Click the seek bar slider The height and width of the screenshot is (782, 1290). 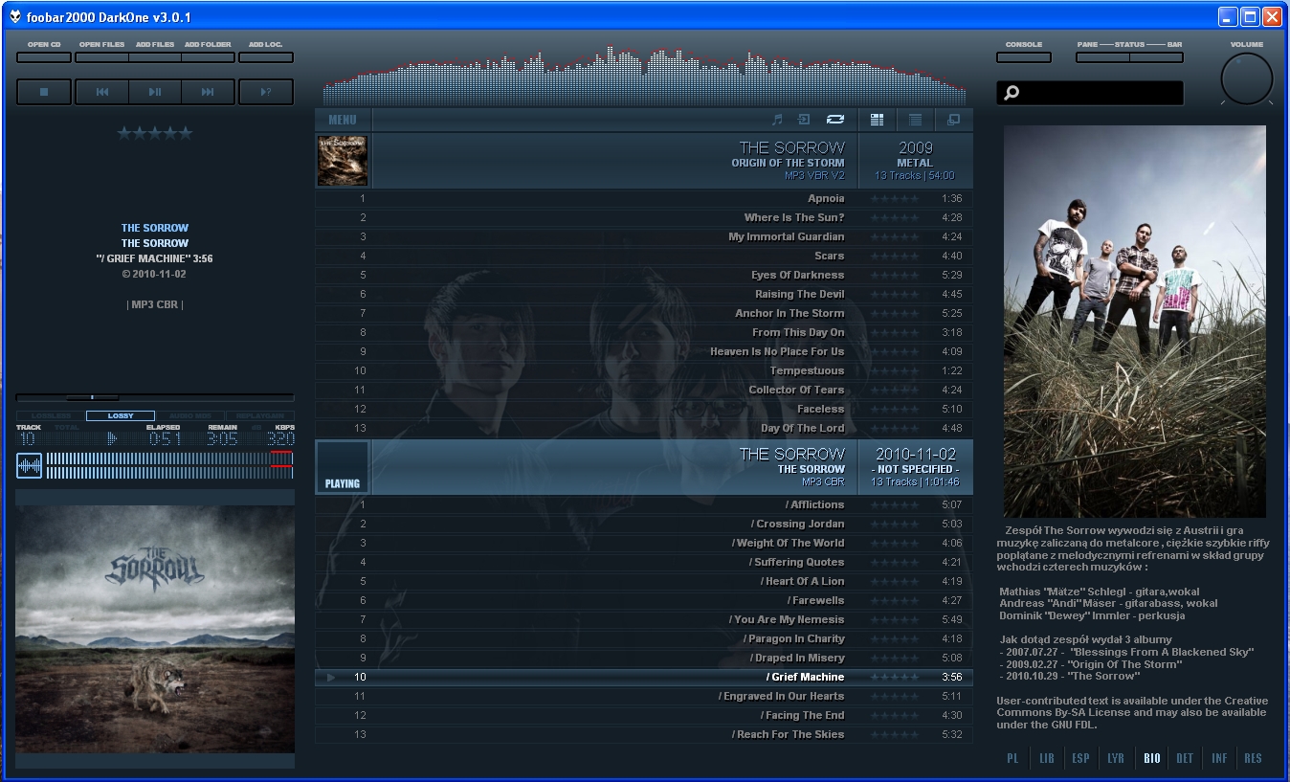[x=155, y=396]
